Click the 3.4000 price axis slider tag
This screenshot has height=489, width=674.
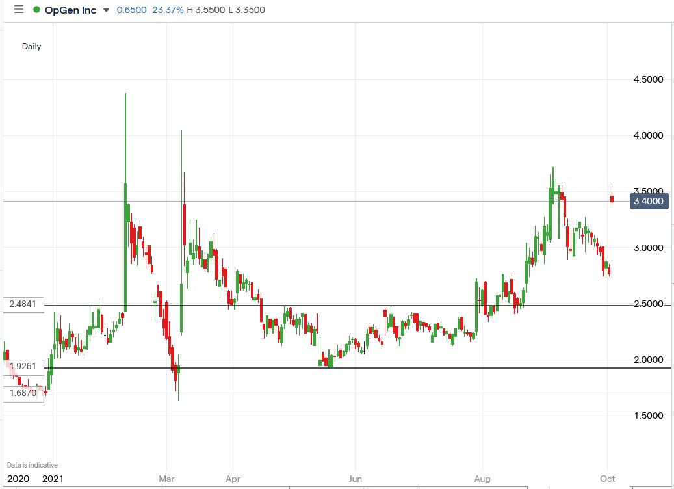649,202
